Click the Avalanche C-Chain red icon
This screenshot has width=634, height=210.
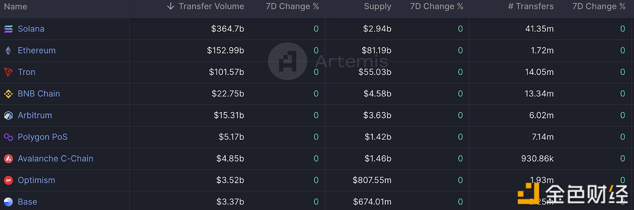pyautogui.click(x=8, y=159)
